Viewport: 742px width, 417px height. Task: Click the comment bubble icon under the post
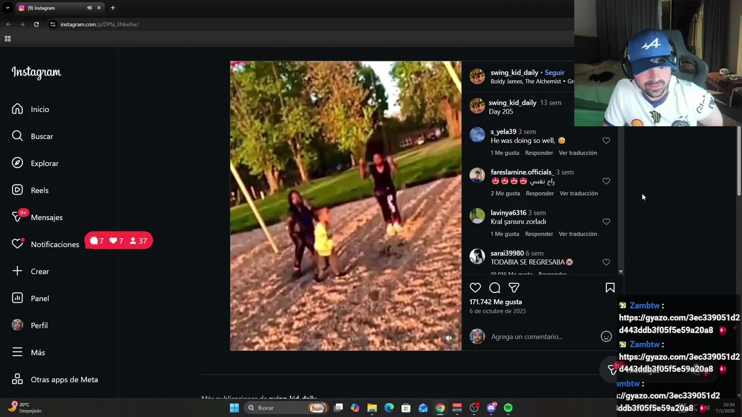coord(494,288)
